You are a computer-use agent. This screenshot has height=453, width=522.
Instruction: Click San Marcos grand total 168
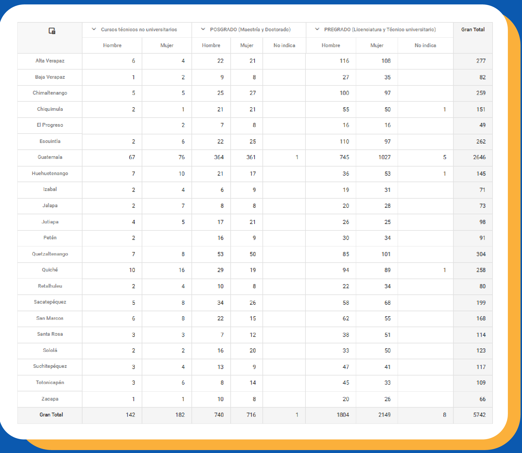coord(481,319)
